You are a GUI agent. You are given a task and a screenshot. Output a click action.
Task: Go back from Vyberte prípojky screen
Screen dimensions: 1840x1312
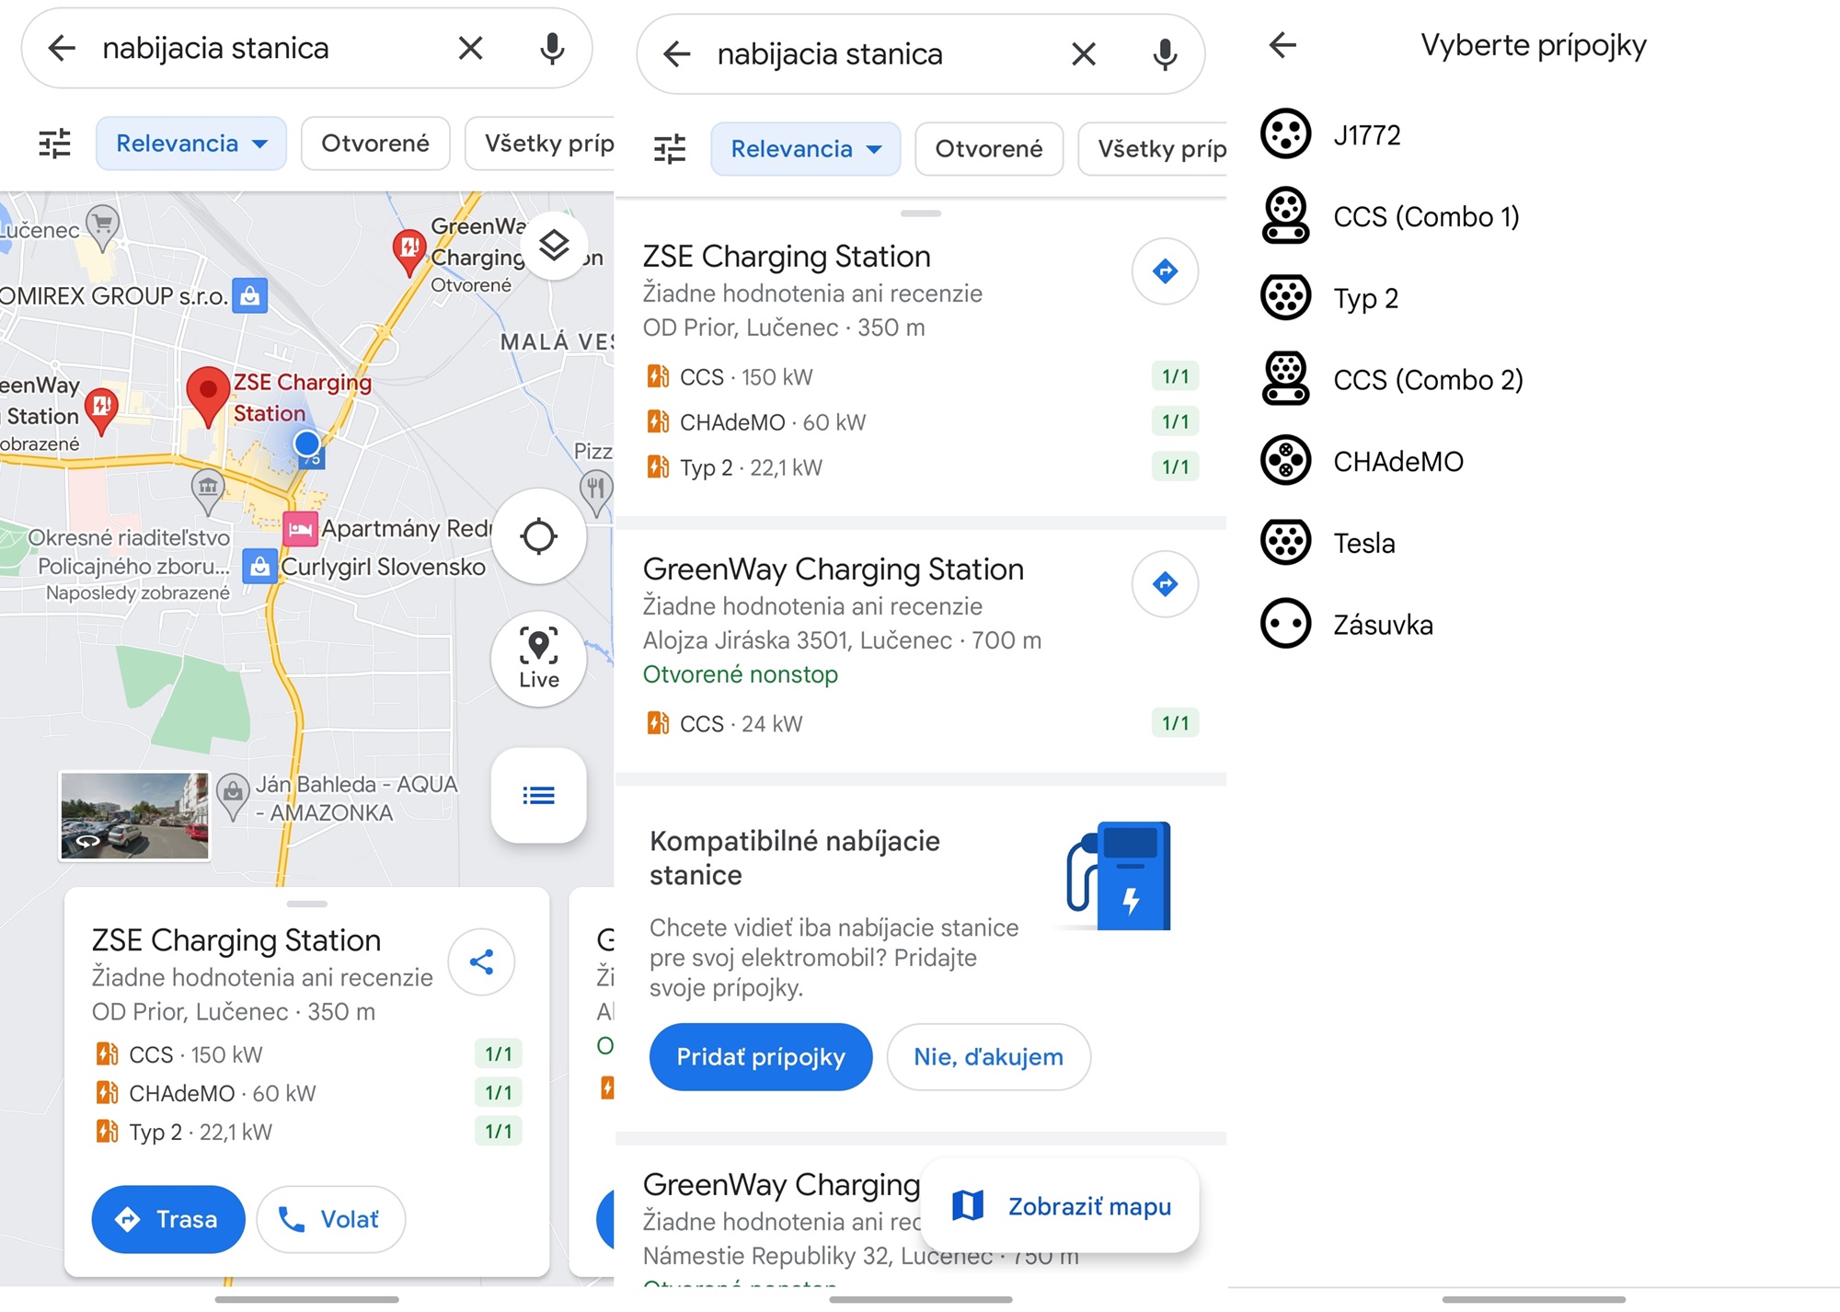(x=1282, y=44)
